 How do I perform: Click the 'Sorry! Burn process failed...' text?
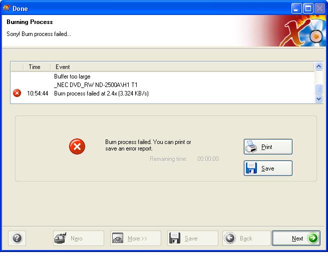pos(39,34)
